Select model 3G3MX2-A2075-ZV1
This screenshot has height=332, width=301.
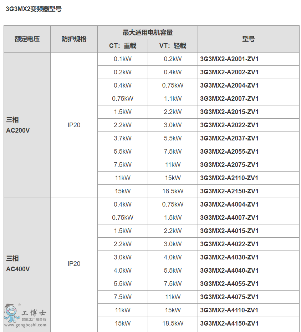tap(229, 165)
